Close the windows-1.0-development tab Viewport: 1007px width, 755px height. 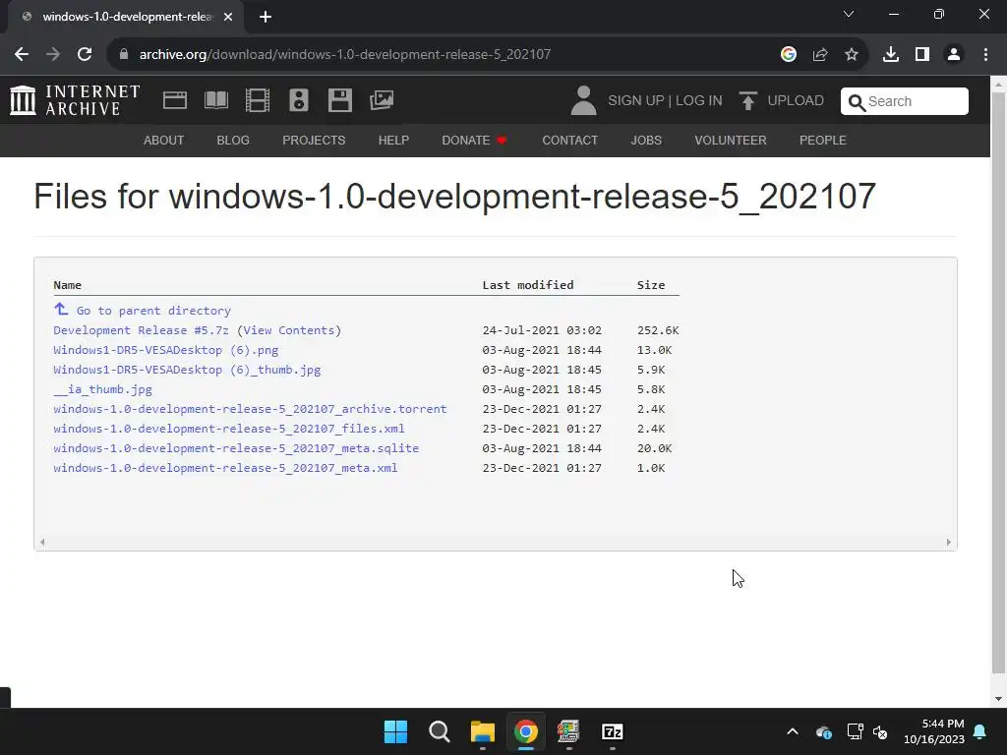228,17
